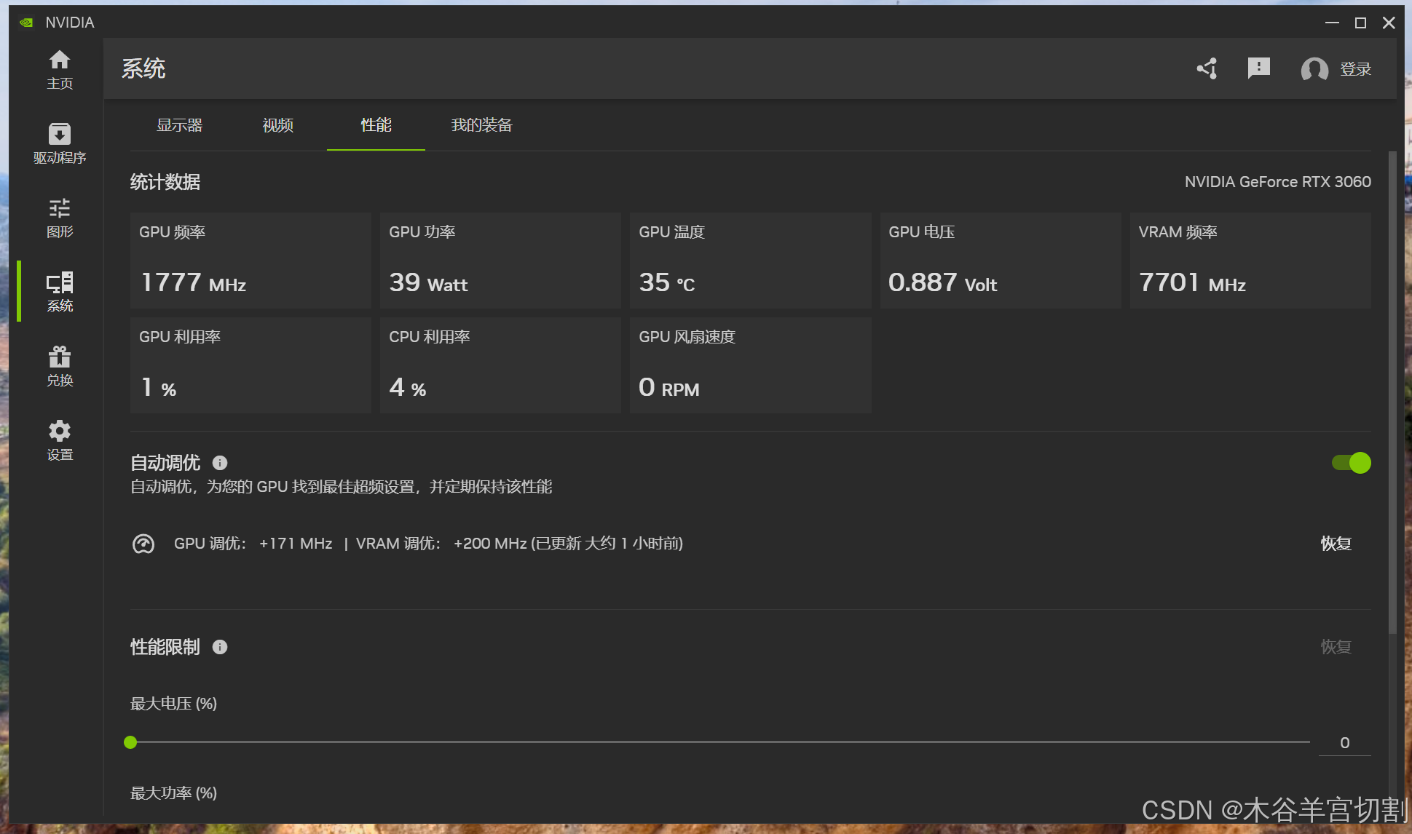Click the feedback exclamation bubble icon
This screenshot has height=834, width=1412.
[x=1258, y=68]
